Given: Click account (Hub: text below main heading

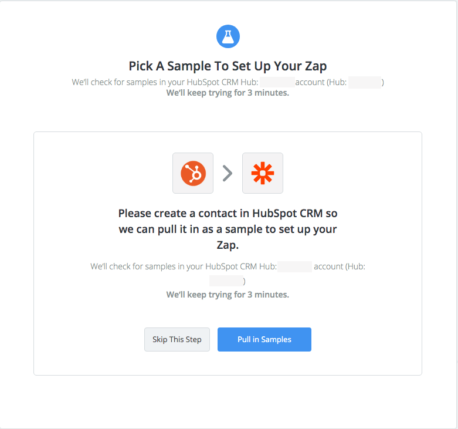Looking at the screenshot, I should tap(321, 82).
